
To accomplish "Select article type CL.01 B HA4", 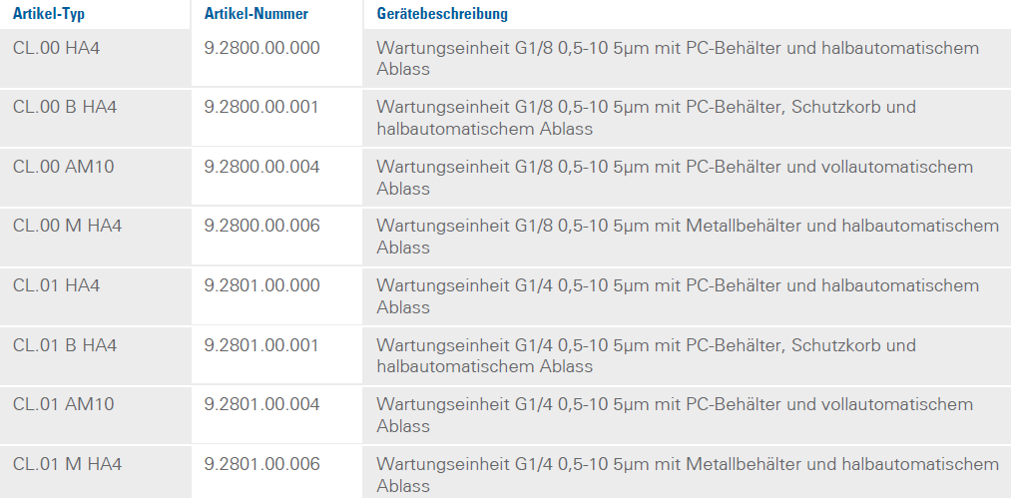I will click(65, 345).
